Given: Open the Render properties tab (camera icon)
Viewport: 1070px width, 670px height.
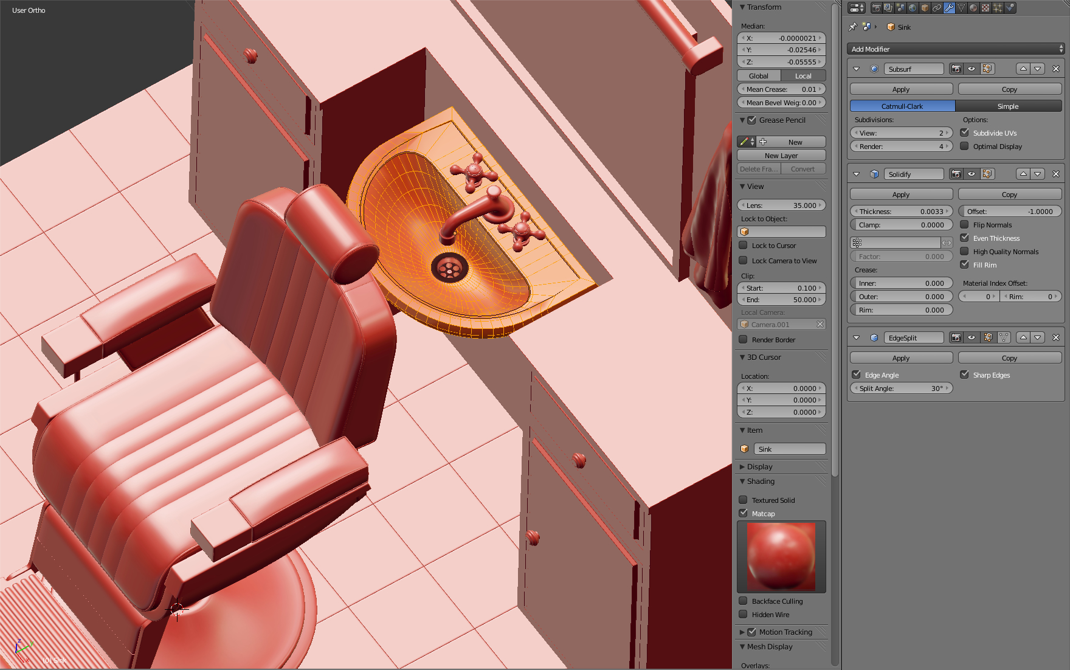Looking at the screenshot, I should pos(877,8).
